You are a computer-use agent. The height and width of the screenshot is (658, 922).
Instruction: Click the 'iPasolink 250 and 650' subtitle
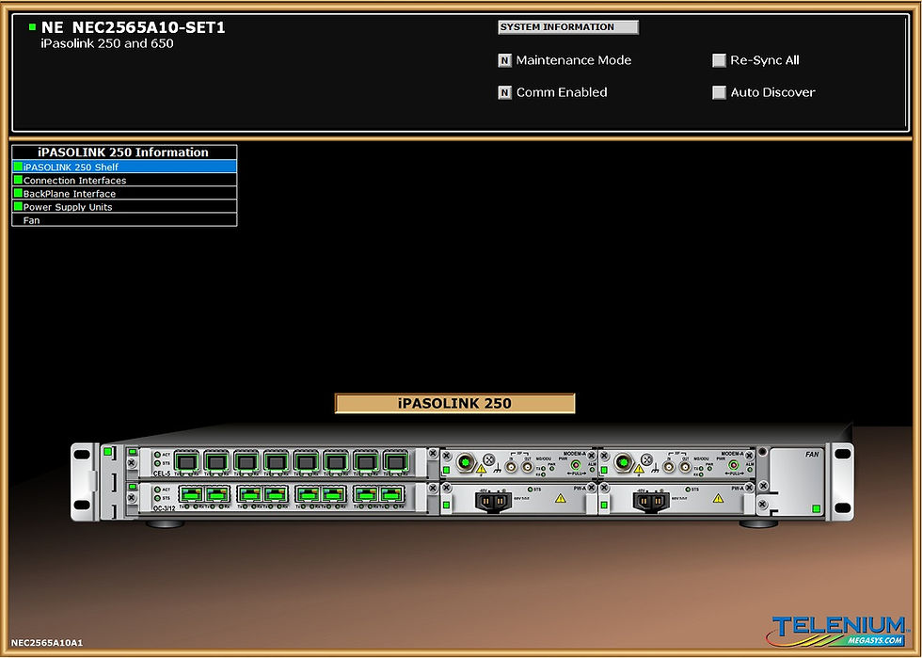(107, 43)
